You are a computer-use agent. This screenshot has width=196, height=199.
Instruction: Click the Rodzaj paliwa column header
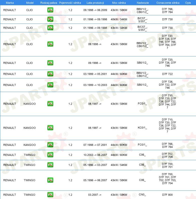[x=49, y=3]
